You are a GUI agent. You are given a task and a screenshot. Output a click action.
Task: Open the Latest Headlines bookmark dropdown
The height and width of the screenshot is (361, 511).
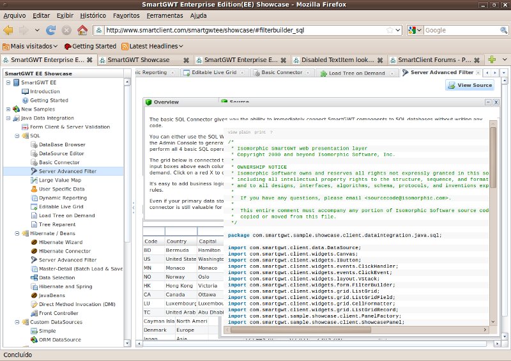152,46
